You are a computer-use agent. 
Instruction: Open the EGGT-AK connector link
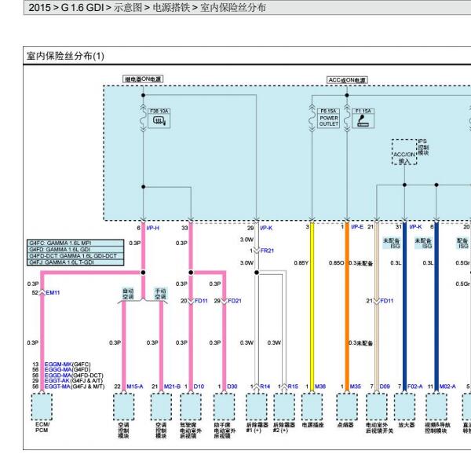coord(57,381)
